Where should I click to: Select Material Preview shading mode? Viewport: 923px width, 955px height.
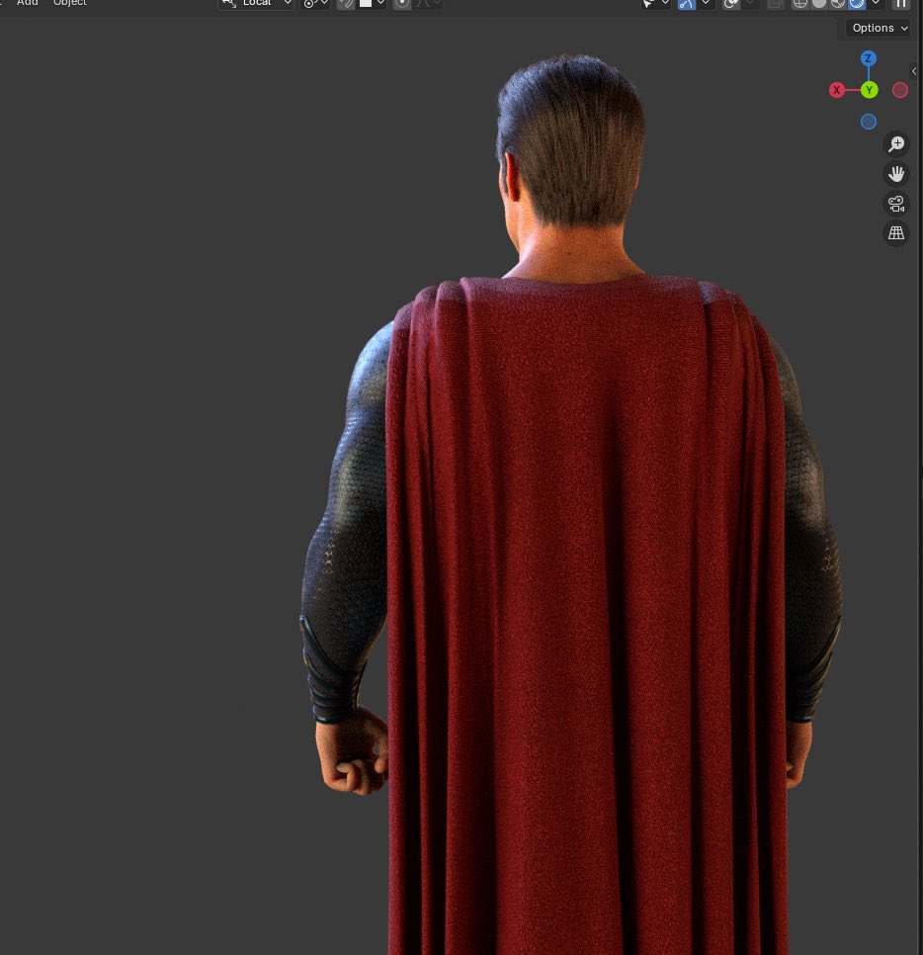pos(839,4)
